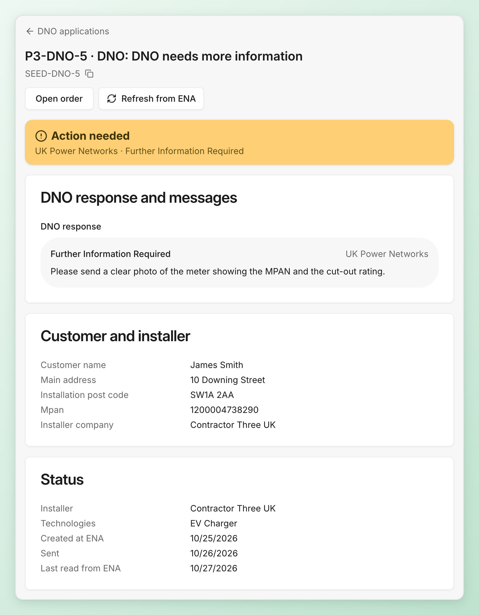This screenshot has width=479, height=615.
Task: Refresh application from ENA
Action: (x=151, y=99)
